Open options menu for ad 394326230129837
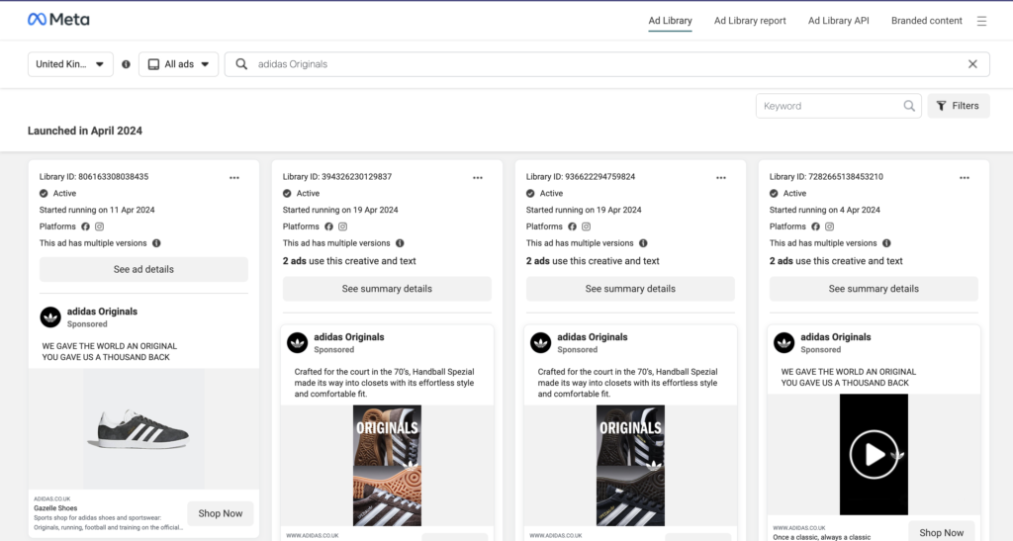1013x541 pixels. (x=478, y=178)
